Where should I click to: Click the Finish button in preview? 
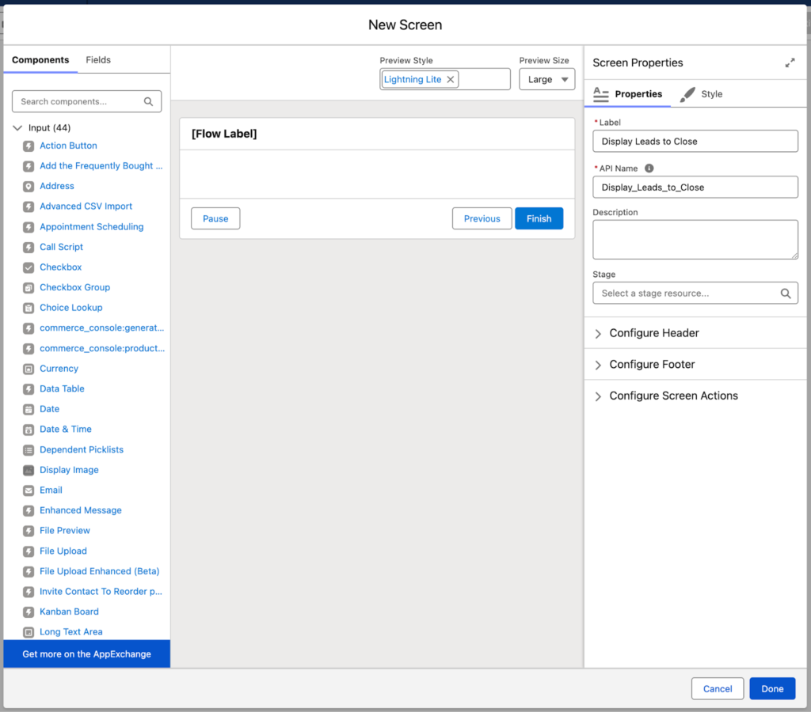point(539,218)
